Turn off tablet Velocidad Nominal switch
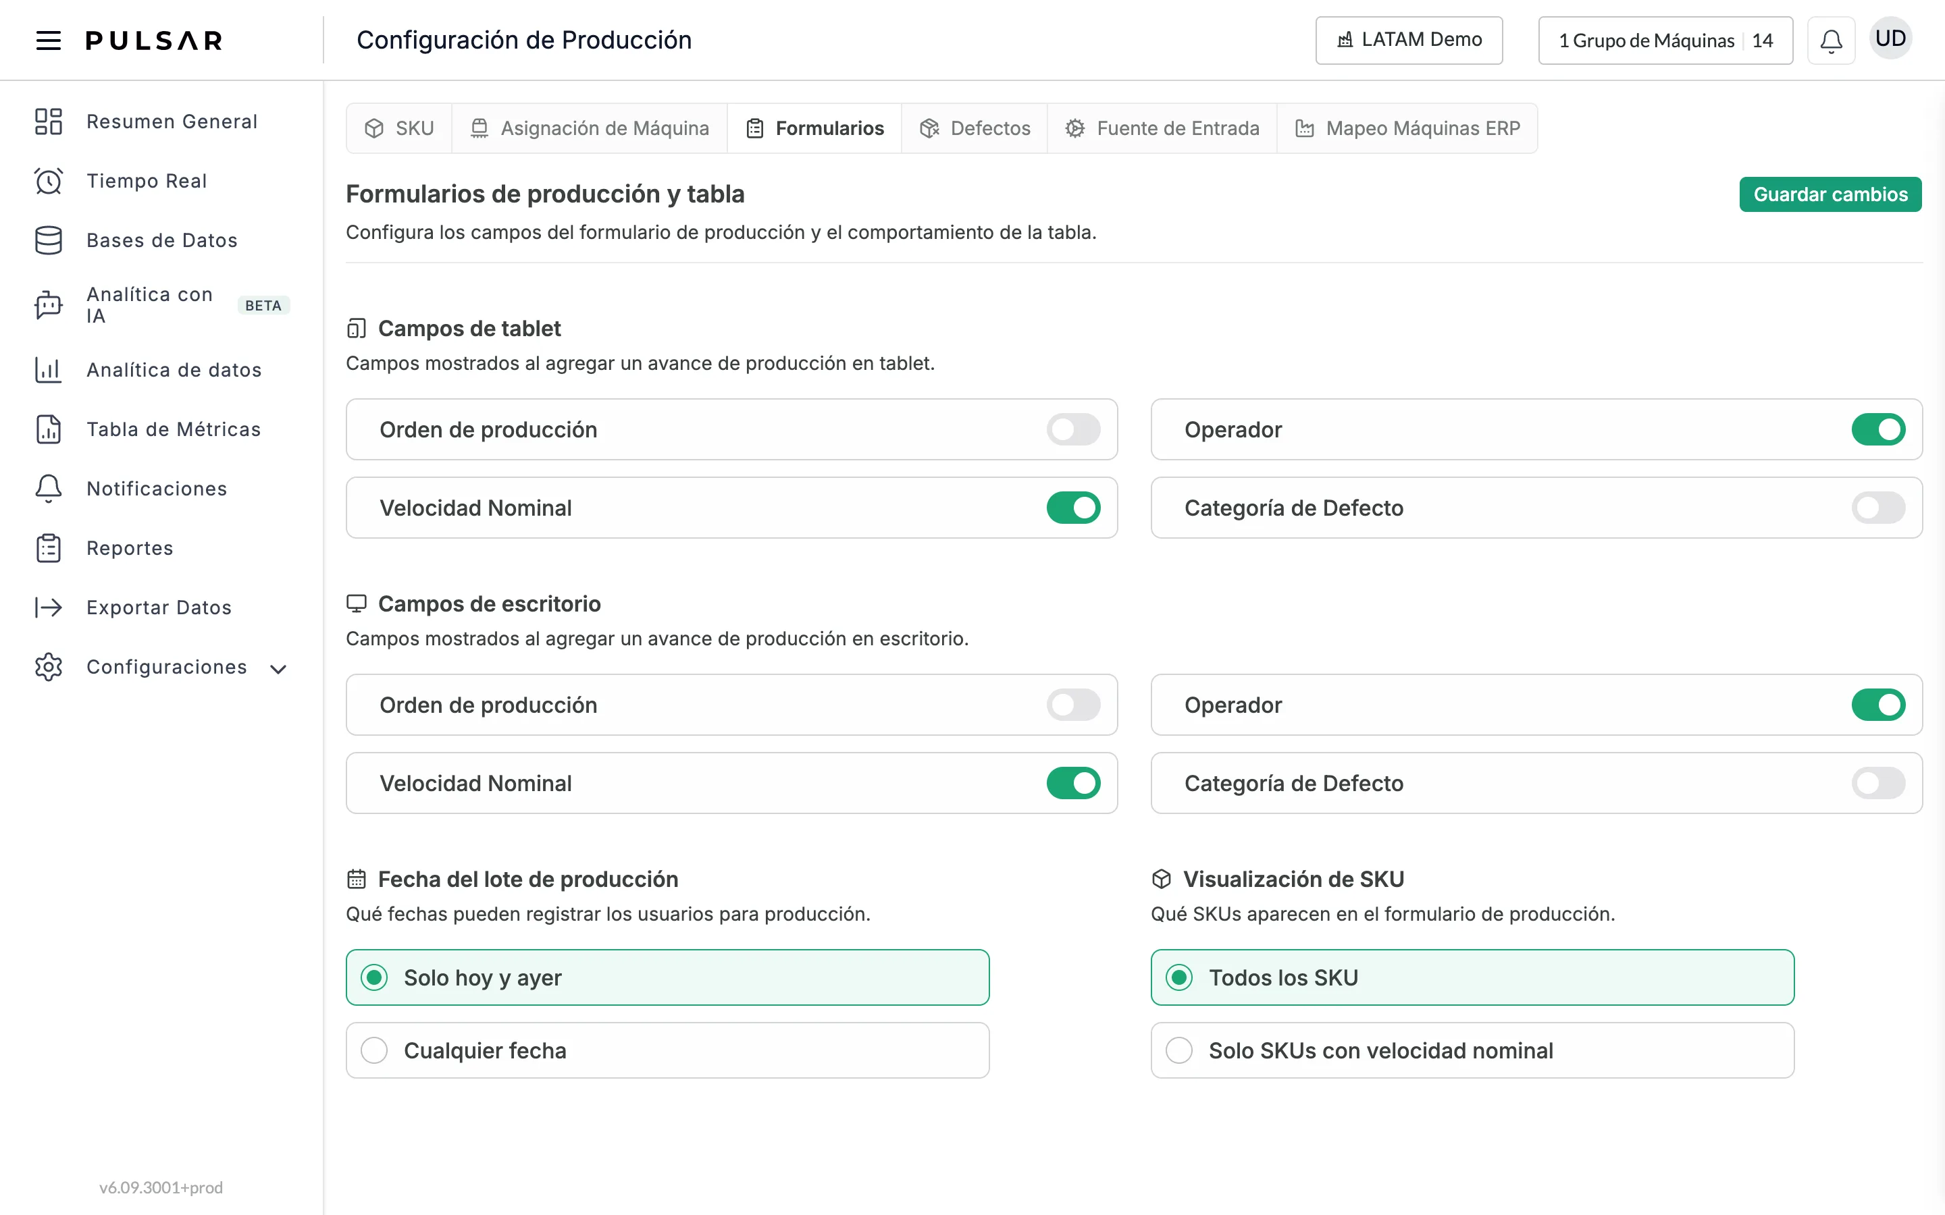The width and height of the screenshot is (1945, 1215). [x=1073, y=508]
